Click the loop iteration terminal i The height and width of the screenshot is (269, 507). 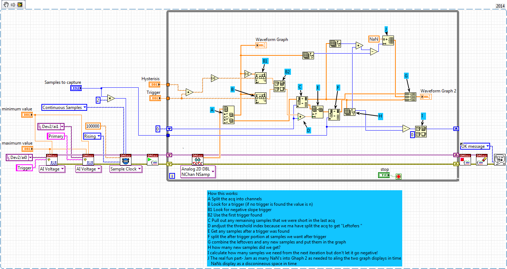tap(172, 176)
